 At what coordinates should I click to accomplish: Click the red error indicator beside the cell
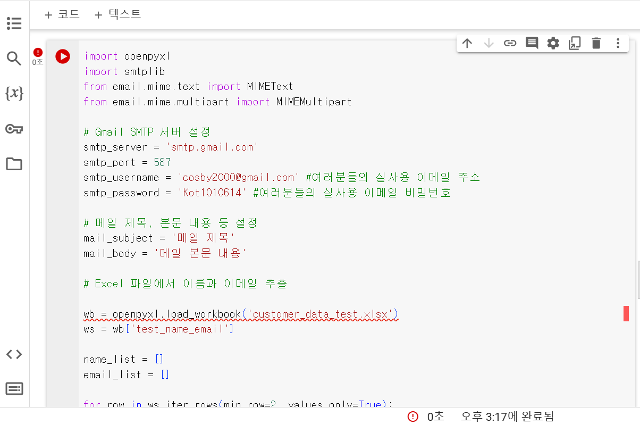click(38, 52)
